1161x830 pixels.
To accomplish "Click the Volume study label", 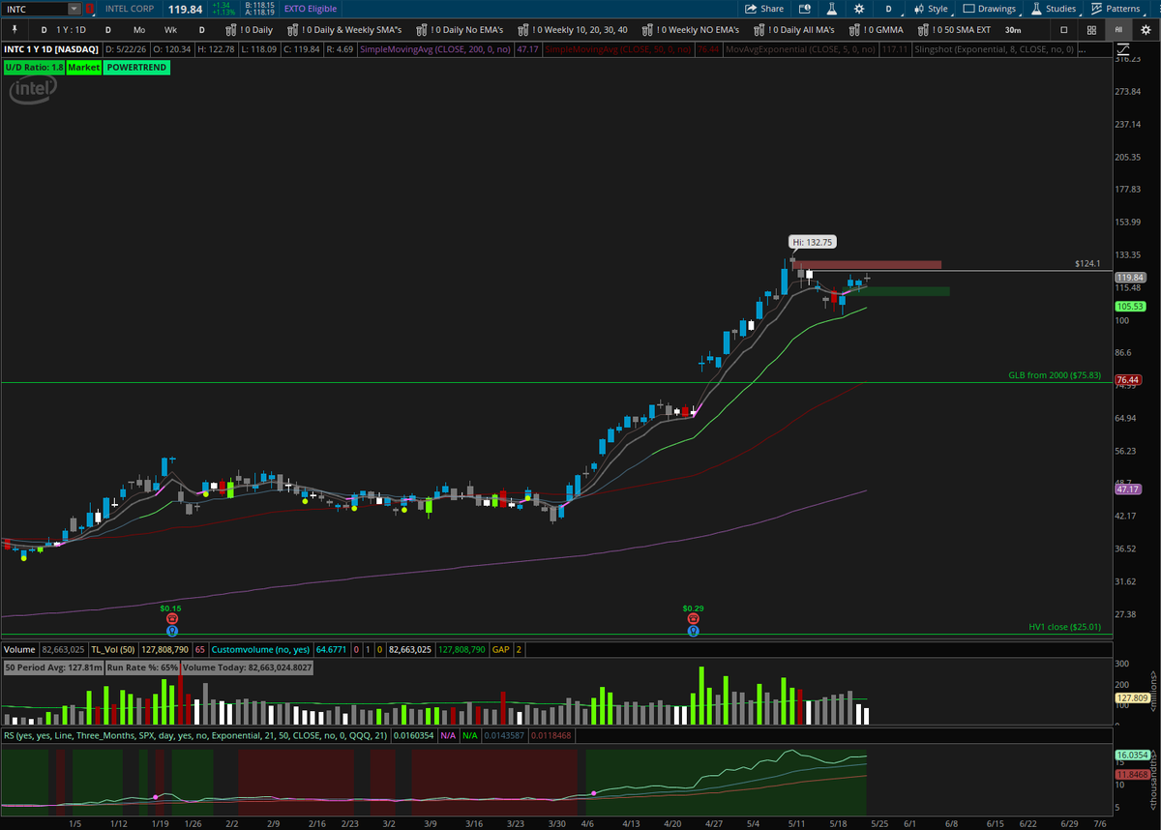I will [x=19, y=649].
